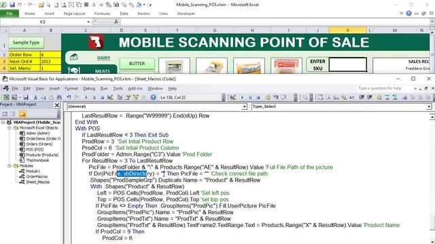Open dropdown arrow beside Insert UserForm icon
Image resolution: width=435 pixels, height=244 pixels.
pyautogui.click(x=20, y=98)
